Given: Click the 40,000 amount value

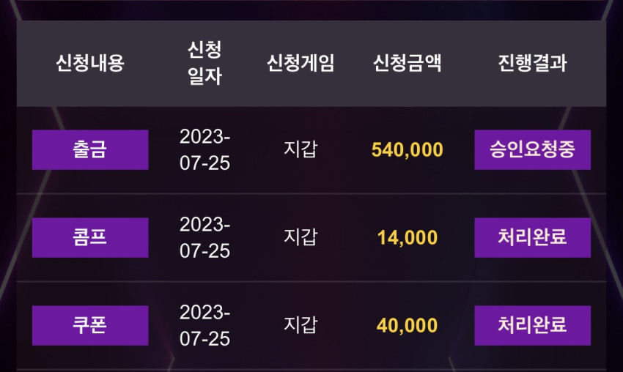Looking at the screenshot, I should coord(408,325).
